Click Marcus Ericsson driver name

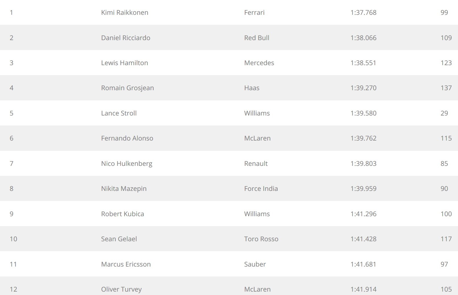pyautogui.click(x=126, y=264)
